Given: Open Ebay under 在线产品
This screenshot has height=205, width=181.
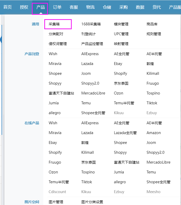Looking at the screenshot, I should [53, 143].
